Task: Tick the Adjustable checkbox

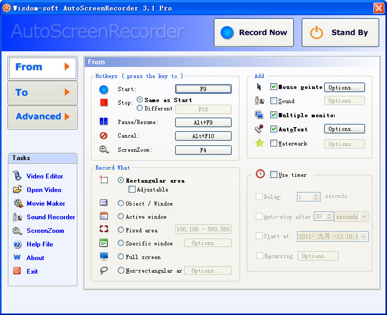Action: coord(132,189)
